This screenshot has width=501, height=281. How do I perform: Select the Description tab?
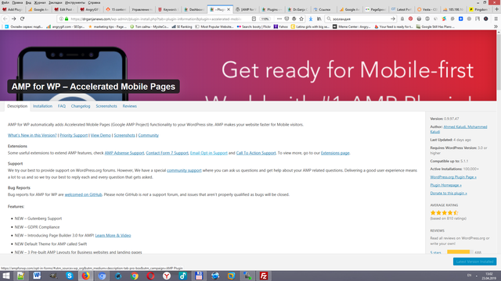[x=17, y=106]
